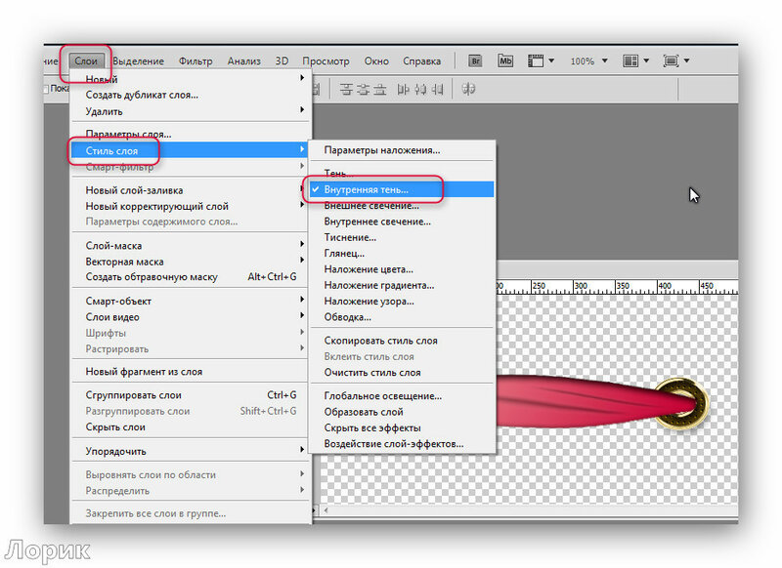Expand the Упорядочить submenu
The height and width of the screenshot is (568, 782).
coord(190,451)
